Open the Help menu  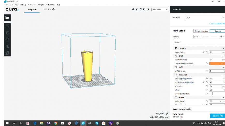coord(58,5)
